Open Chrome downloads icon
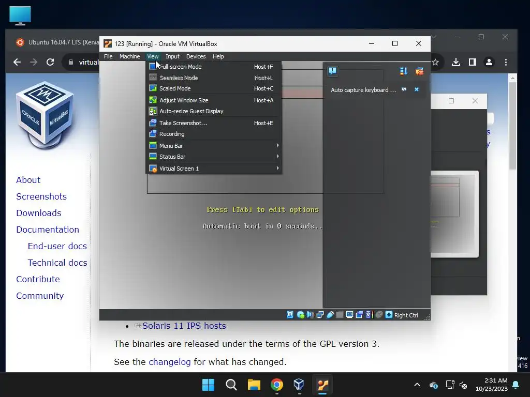Image resolution: width=530 pixels, height=397 pixels. pyautogui.click(x=455, y=62)
